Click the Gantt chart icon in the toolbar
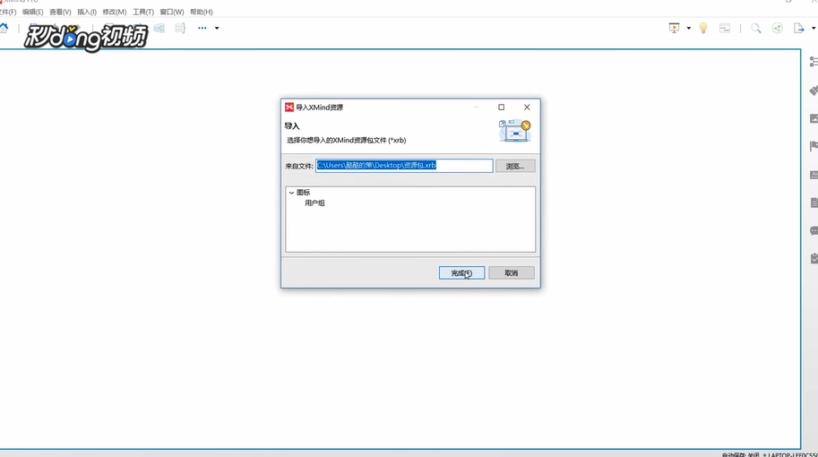Viewport: 818px width, 457px height. [x=725, y=28]
